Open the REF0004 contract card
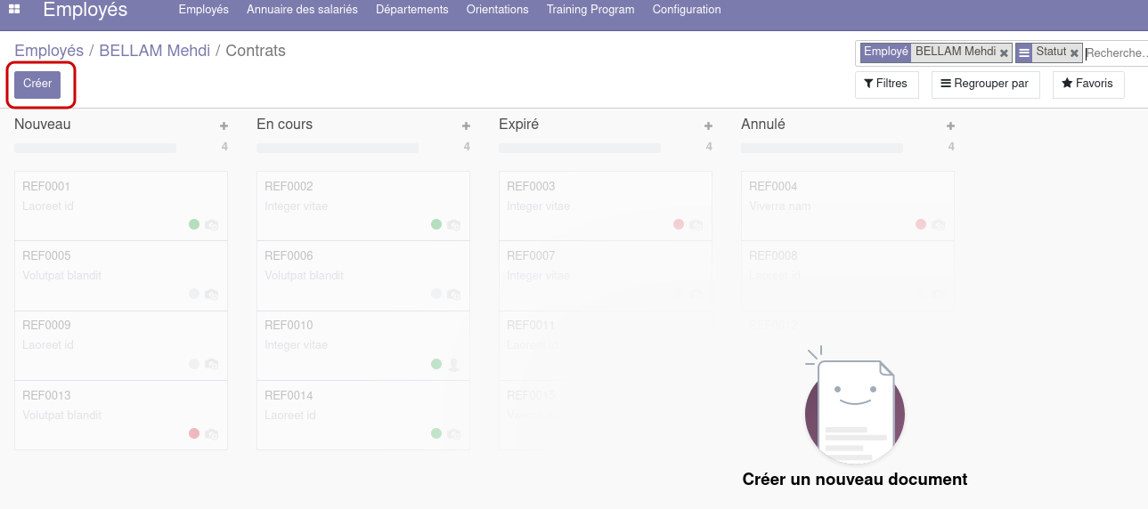The width and height of the screenshot is (1148, 509). point(848,206)
